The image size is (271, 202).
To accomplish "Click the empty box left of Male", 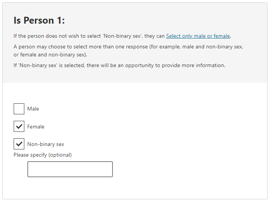I will coord(19,109).
